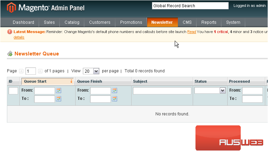Open Queue Finish From calendar picker
Viewport: 268px width, 155px height.
115,91
